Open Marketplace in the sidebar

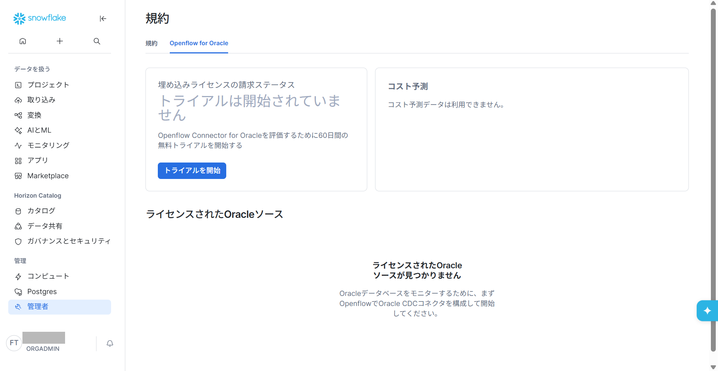(60, 176)
